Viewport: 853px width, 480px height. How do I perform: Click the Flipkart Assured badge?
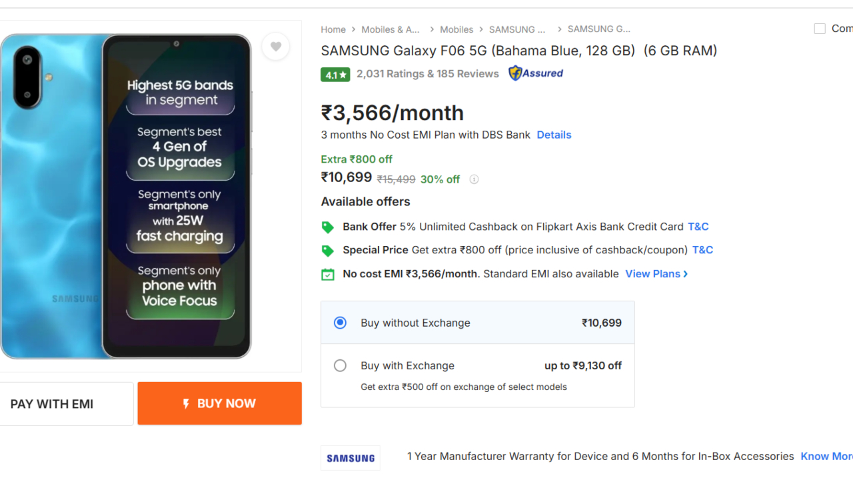click(x=536, y=73)
